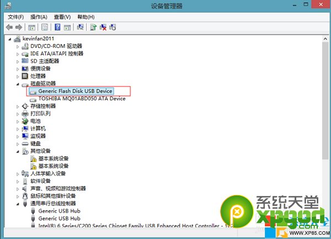Click the blue Help question-mark toolbar icon
The height and width of the screenshot is (239, 331).
(57, 27)
